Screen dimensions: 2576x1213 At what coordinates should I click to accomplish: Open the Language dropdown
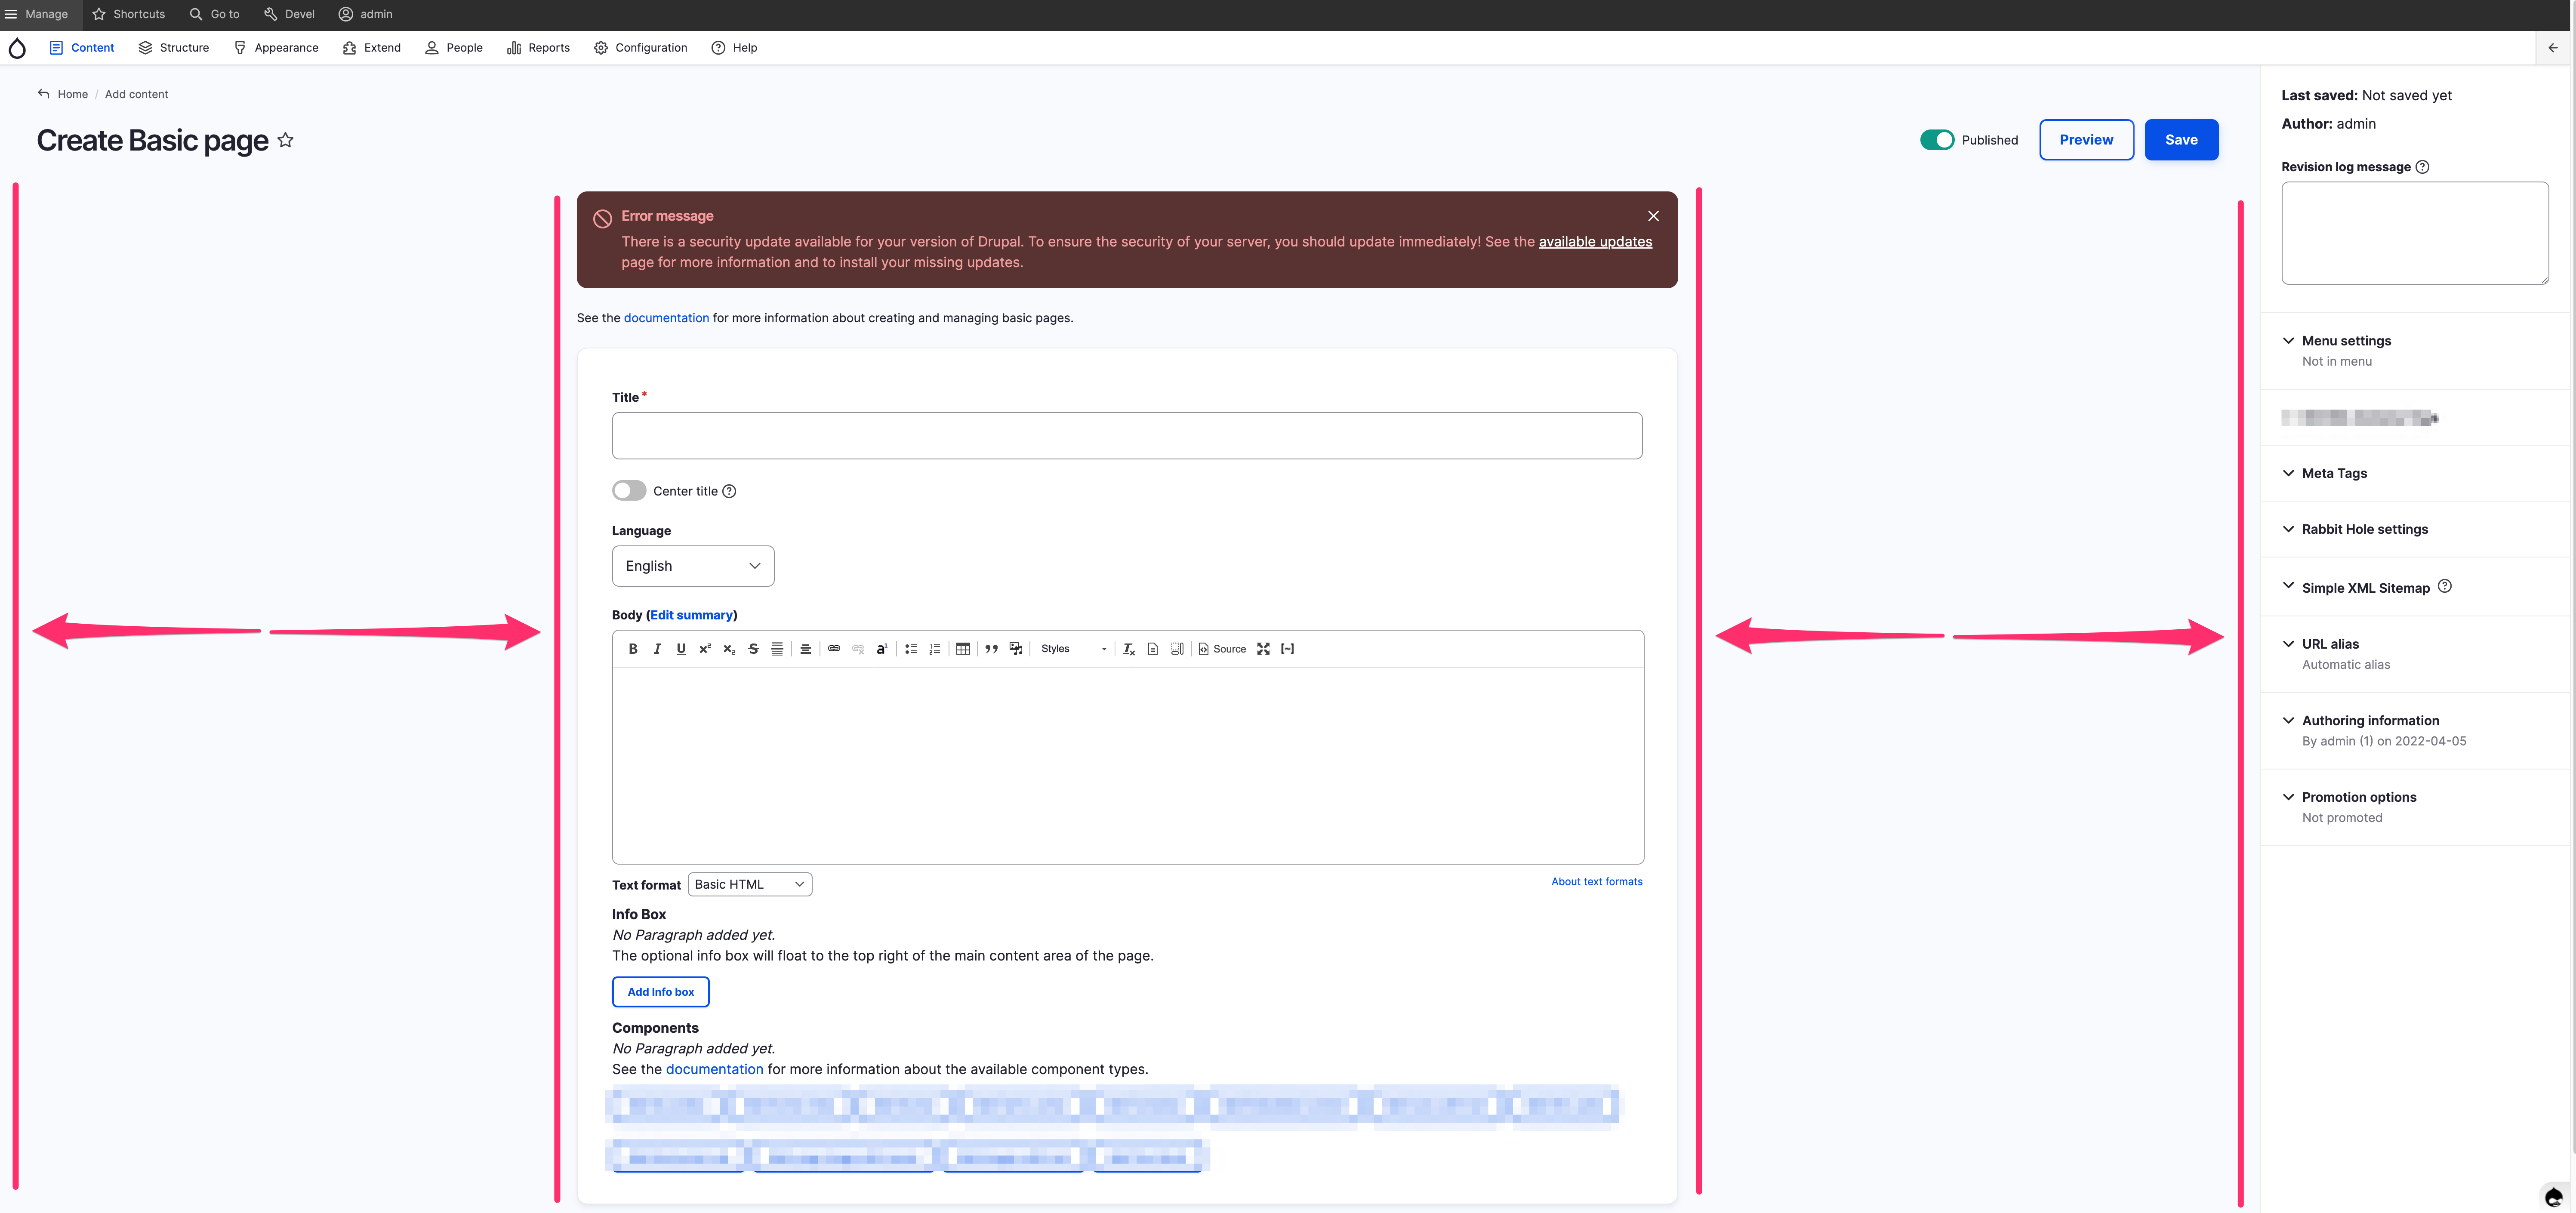click(693, 566)
